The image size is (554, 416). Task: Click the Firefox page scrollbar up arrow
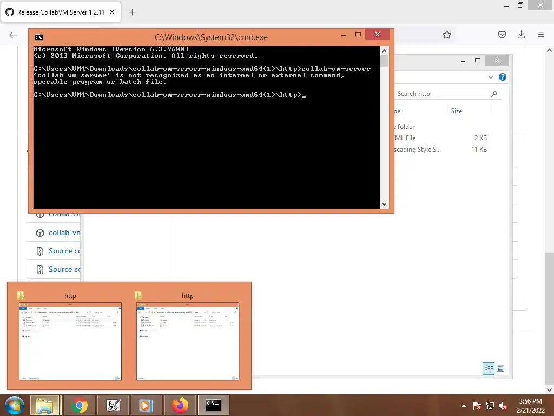click(549, 50)
